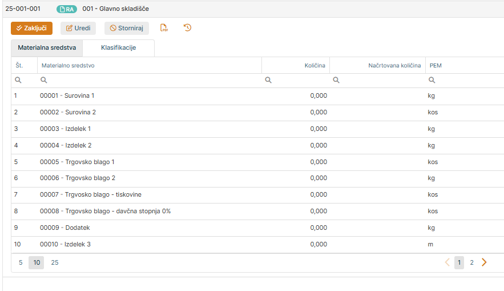Screen dimensions: 504x291
Task: Export the document as PDF icon
Action: click(164, 28)
